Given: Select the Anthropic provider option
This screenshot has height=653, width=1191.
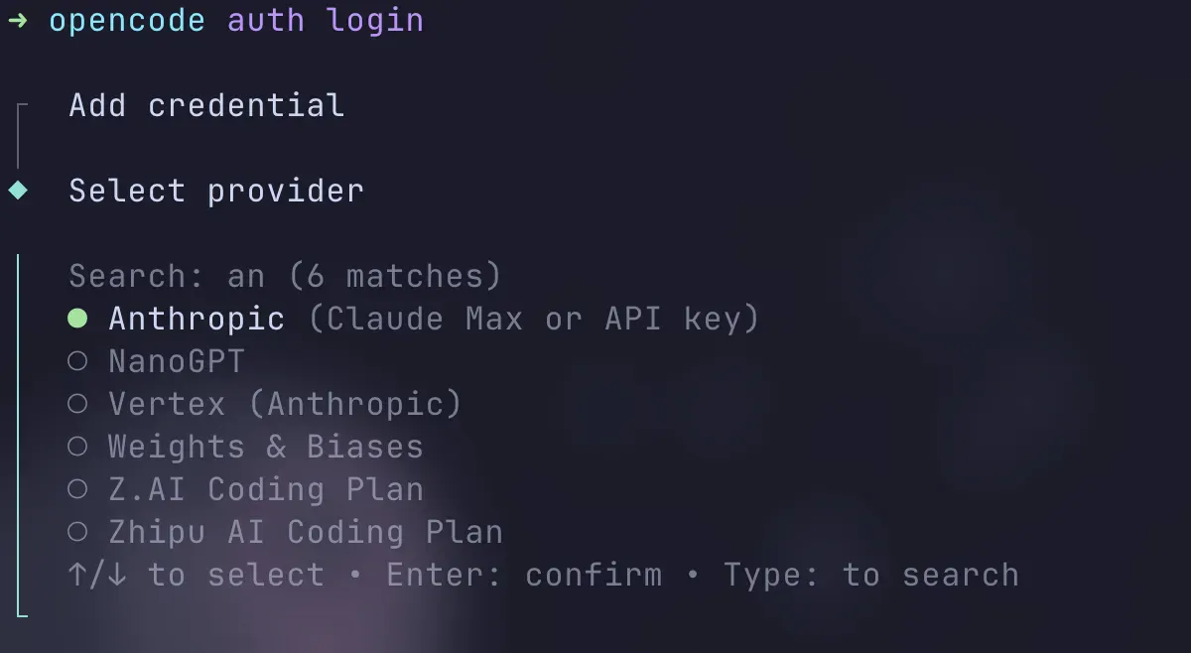Looking at the screenshot, I should [x=196, y=318].
